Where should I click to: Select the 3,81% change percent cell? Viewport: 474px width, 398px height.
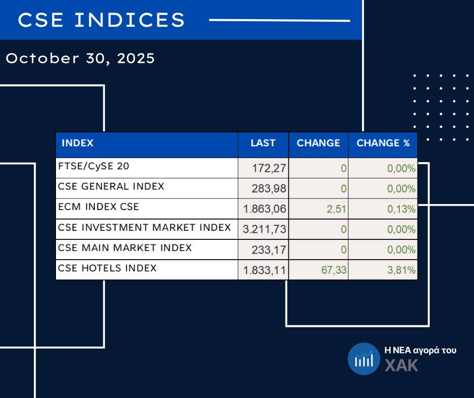tap(401, 270)
